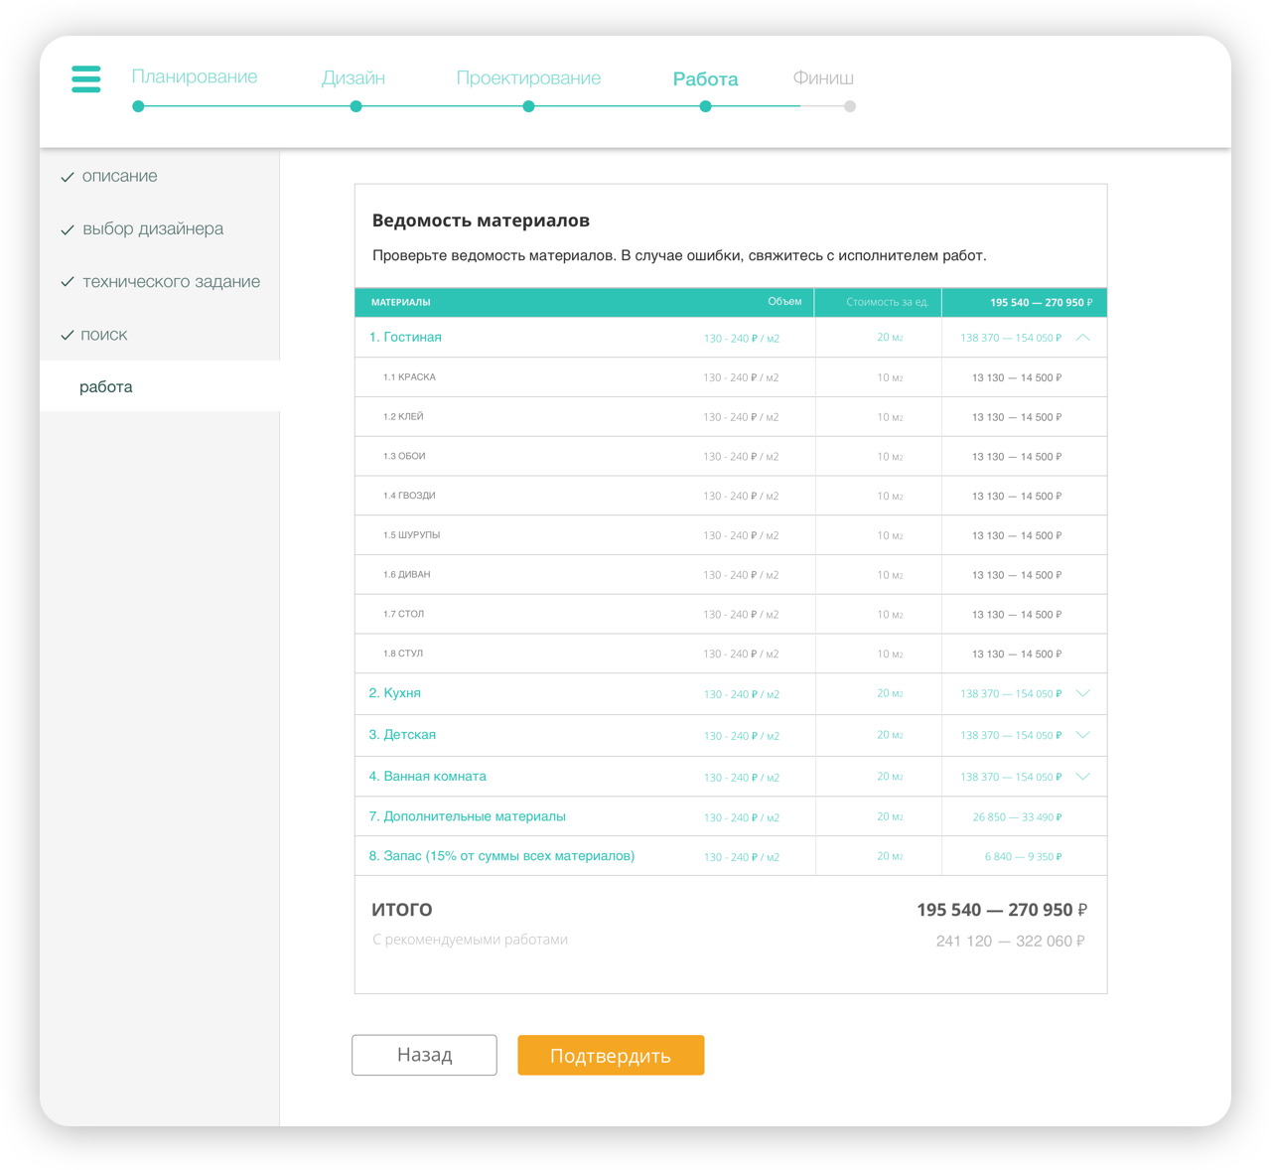Screen dimensions: 1271x1170
Task: Click the Работа progress dot marker
Action: (705, 106)
